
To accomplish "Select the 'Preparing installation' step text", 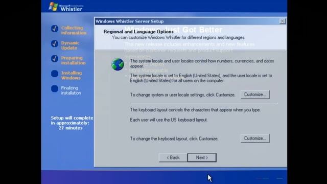I will coord(73,60).
